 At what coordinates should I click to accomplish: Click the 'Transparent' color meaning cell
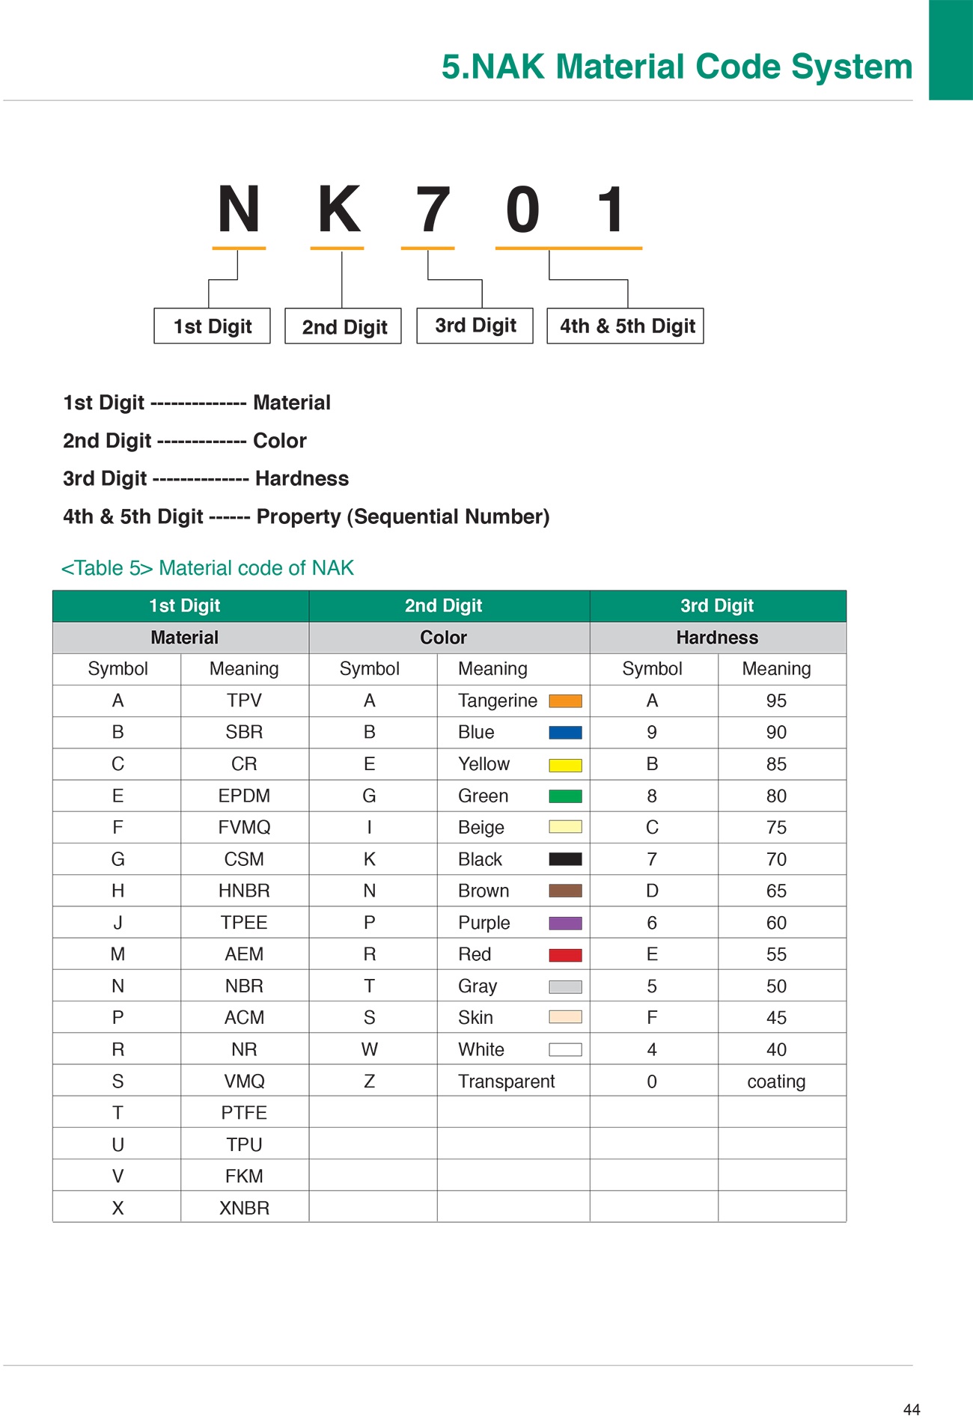tap(513, 1081)
